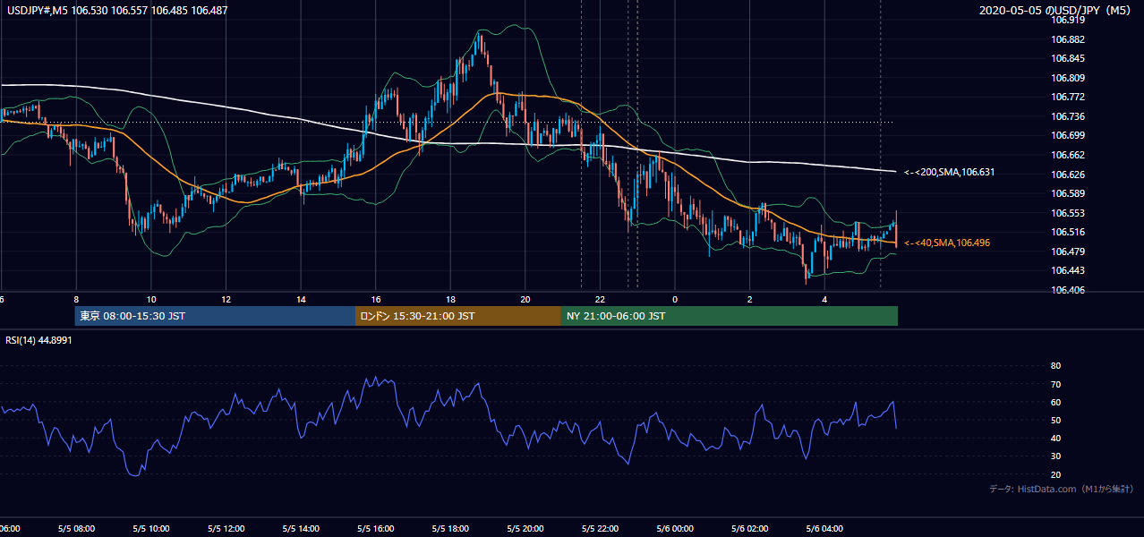
Task: Click RSI scale value 20
Action: [x=1055, y=474]
